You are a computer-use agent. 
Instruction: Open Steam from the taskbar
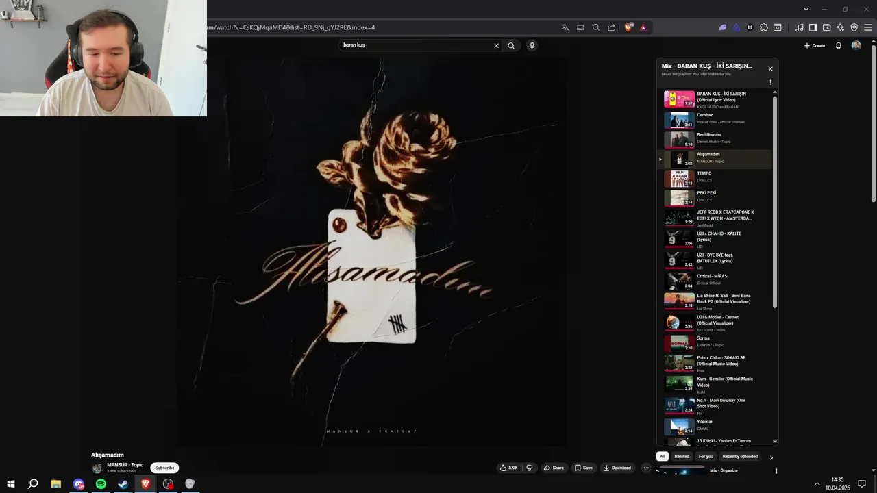click(x=123, y=484)
